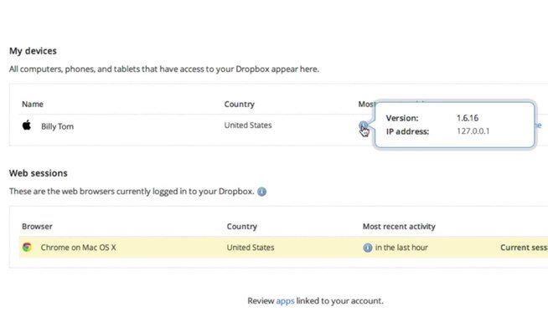The width and height of the screenshot is (548, 317).
Task: Click the info icon in Billy Tom row
Action: click(363, 125)
